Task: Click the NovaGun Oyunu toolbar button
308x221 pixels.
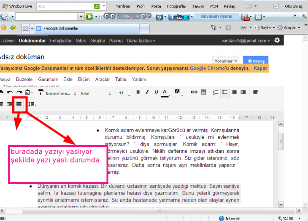Action: pyautogui.click(x=217, y=16)
